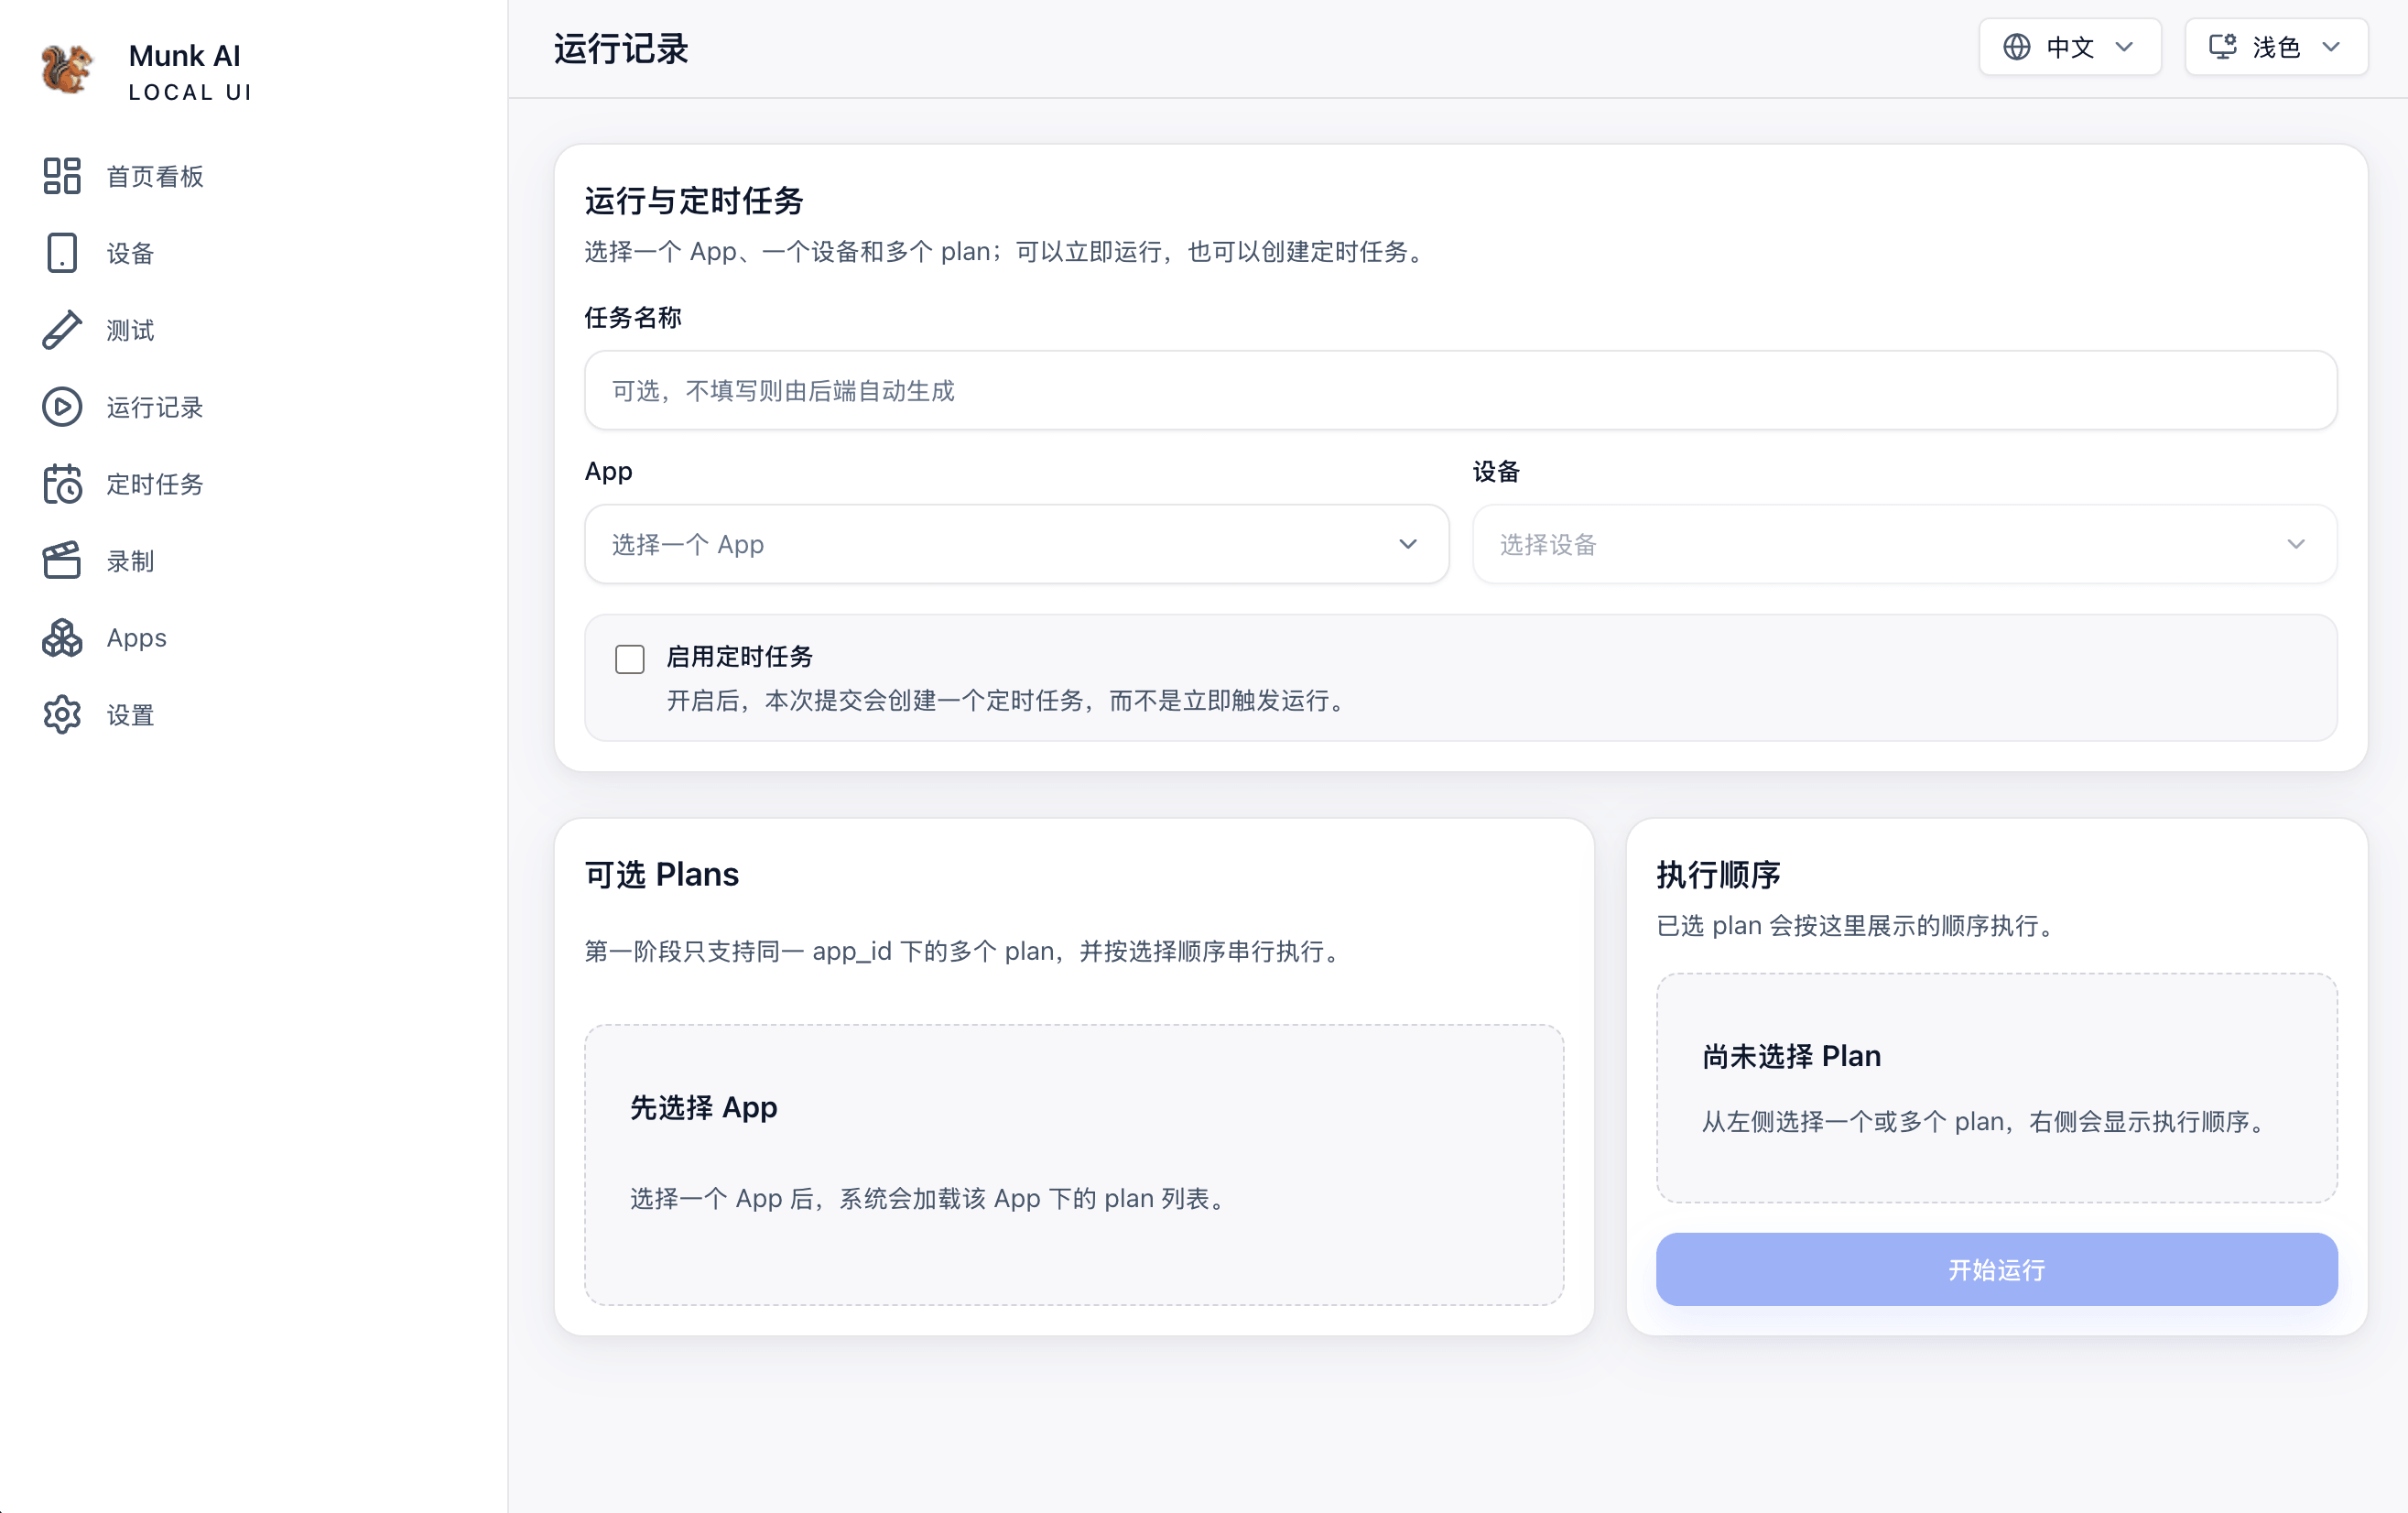Image resolution: width=2408 pixels, height=1513 pixels.
Task: Click the Munk AI squirrel logo
Action: (x=67, y=70)
